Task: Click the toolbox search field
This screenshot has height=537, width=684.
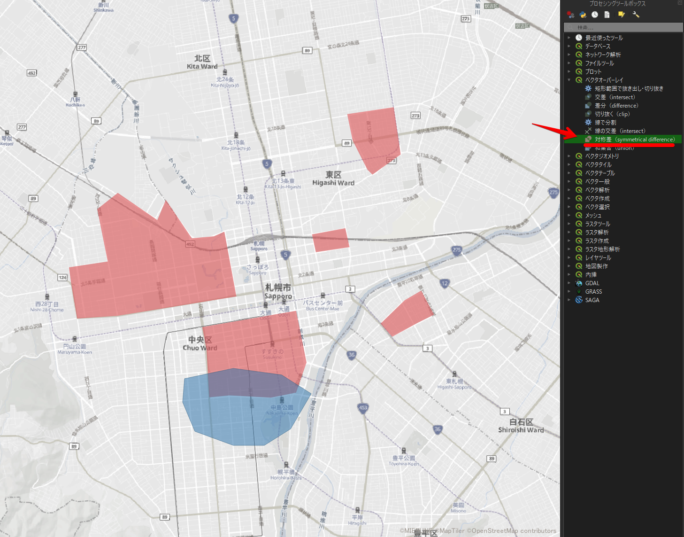Action: coord(623,27)
